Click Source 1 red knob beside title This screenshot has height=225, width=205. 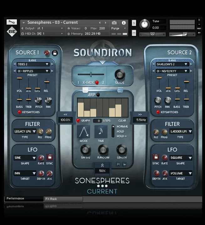[x=47, y=53]
